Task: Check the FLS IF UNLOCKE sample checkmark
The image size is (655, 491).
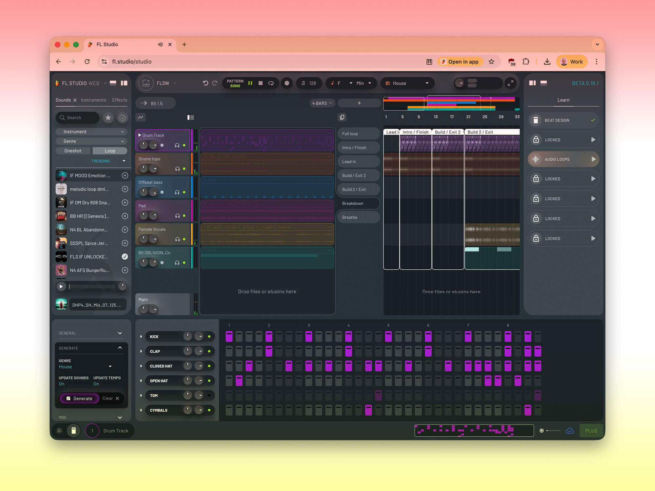Action: (125, 257)
